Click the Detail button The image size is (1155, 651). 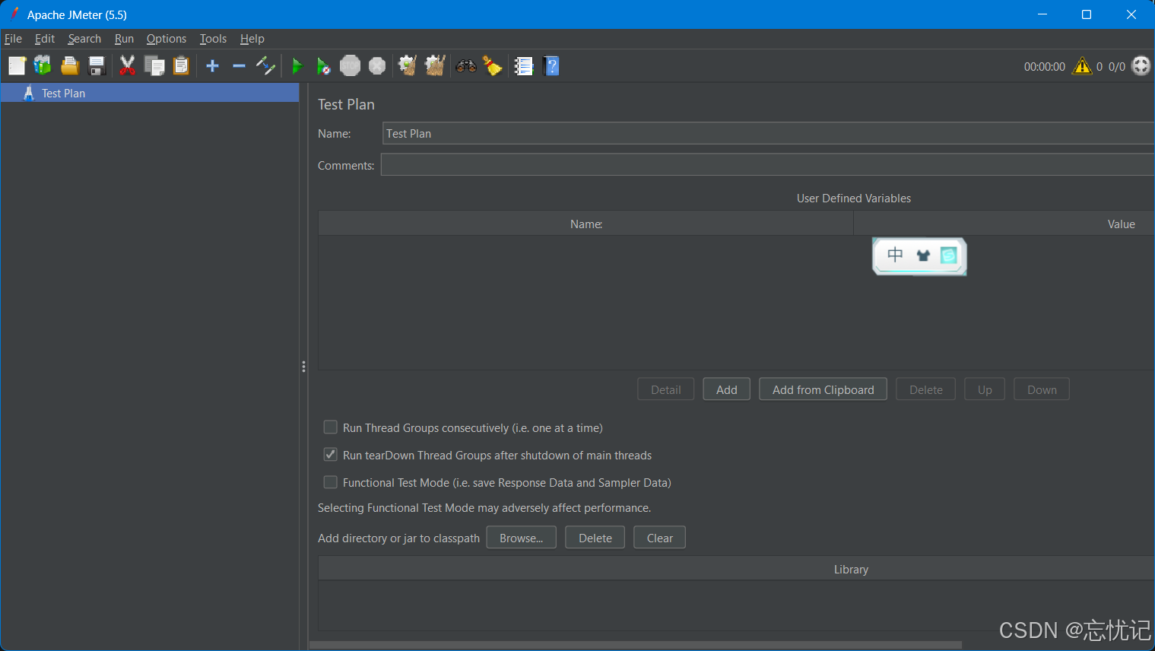[x=665, y=389]
